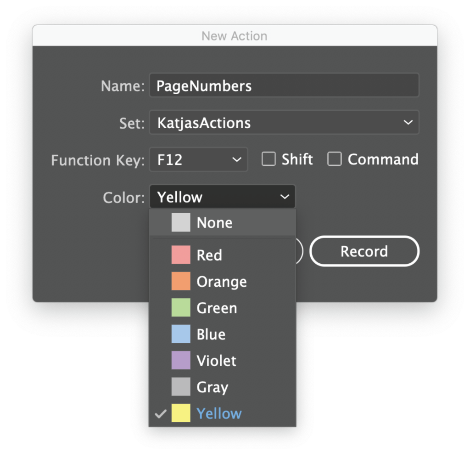Click inside the PageNumbers name field
The image size is (470, 453).
point(284,85)
